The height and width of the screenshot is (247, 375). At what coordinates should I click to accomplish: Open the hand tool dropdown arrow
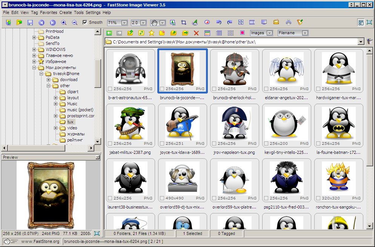coord(163,23)
